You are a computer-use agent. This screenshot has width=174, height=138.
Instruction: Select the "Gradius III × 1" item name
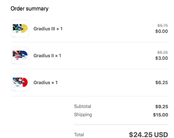[48, 29]
